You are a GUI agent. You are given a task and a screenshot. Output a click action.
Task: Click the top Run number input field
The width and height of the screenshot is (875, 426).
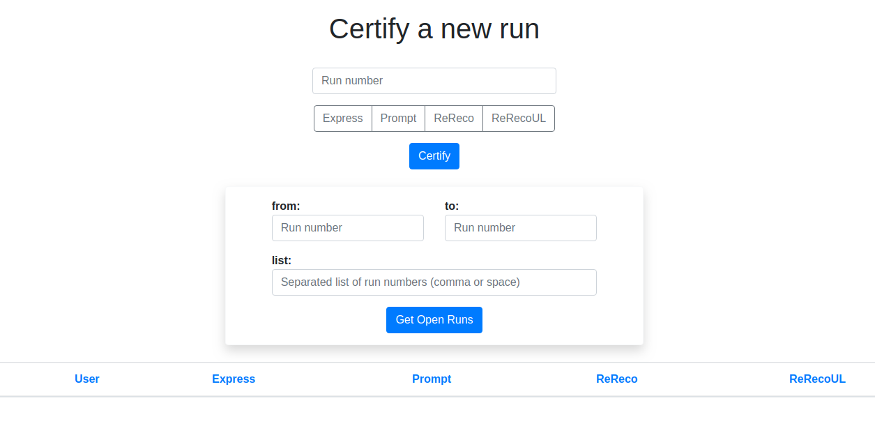(x=434, y=81)
